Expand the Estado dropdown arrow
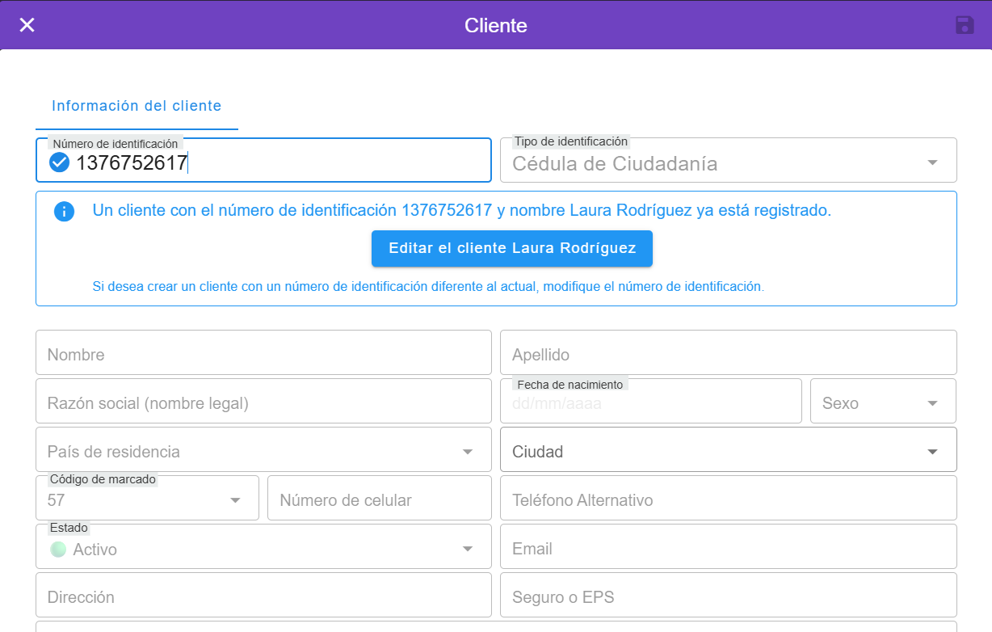 pyautogui.click(x=467, y=550)
